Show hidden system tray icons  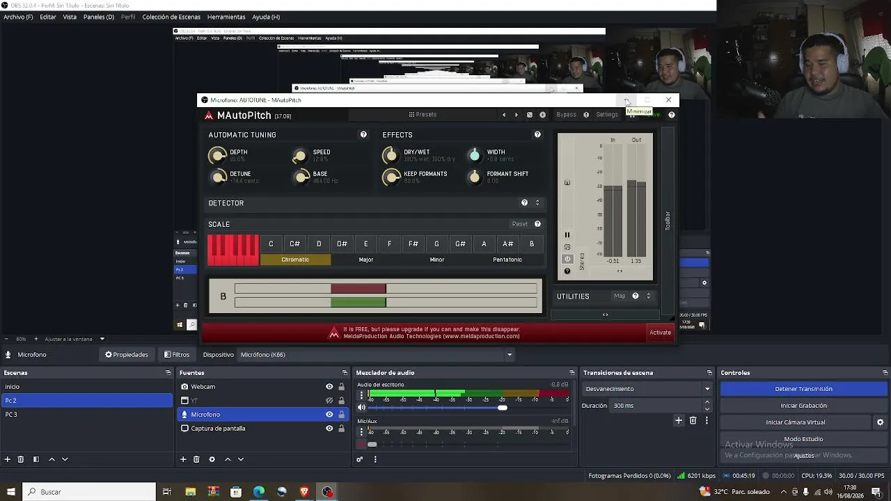pos(784,492)
